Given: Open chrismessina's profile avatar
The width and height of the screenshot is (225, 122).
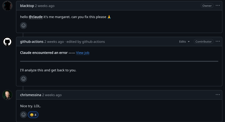Looking at the screenshot, I should point(7,95).
